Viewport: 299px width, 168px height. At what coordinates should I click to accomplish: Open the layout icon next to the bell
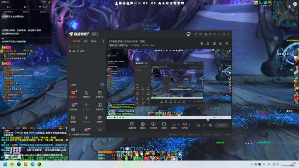[x=214, y=43]
